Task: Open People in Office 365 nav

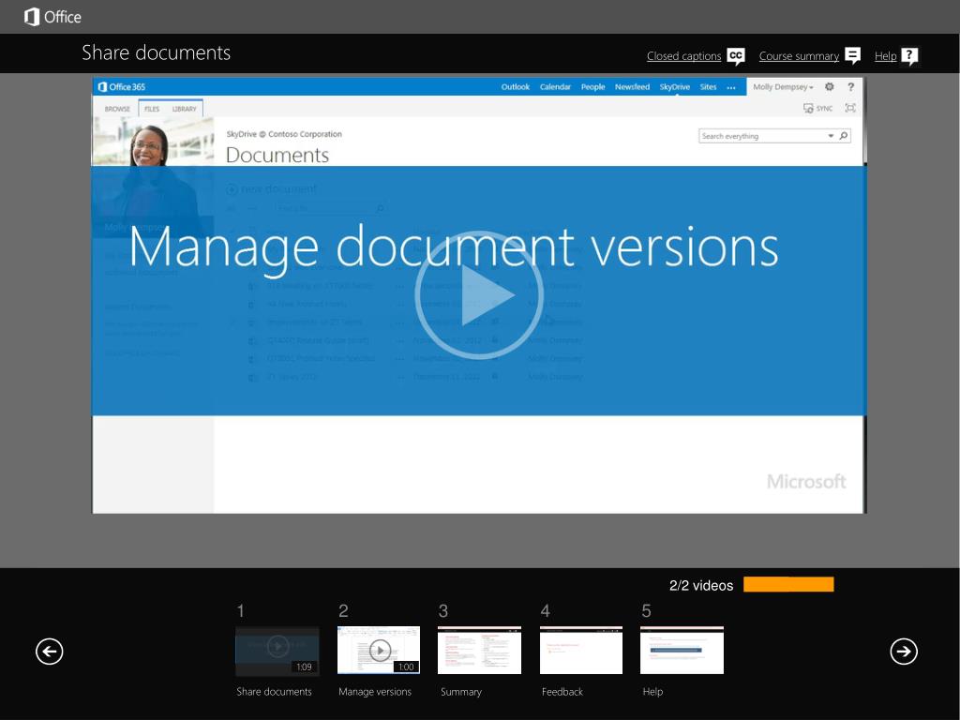Action: pyautogui.click(x=592, y=87)
